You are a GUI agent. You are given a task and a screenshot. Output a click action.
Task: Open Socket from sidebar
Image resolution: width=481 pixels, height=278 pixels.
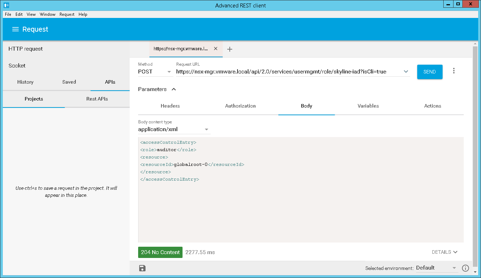pos(17,66)
